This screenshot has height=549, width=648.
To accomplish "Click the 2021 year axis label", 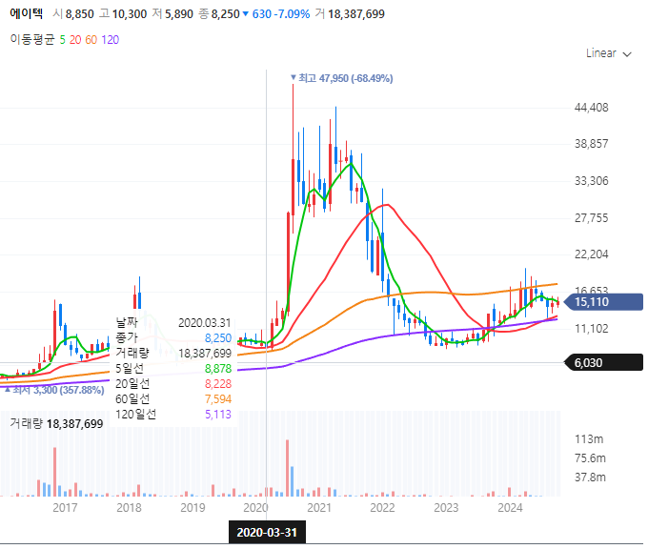I will pos(319,508).
